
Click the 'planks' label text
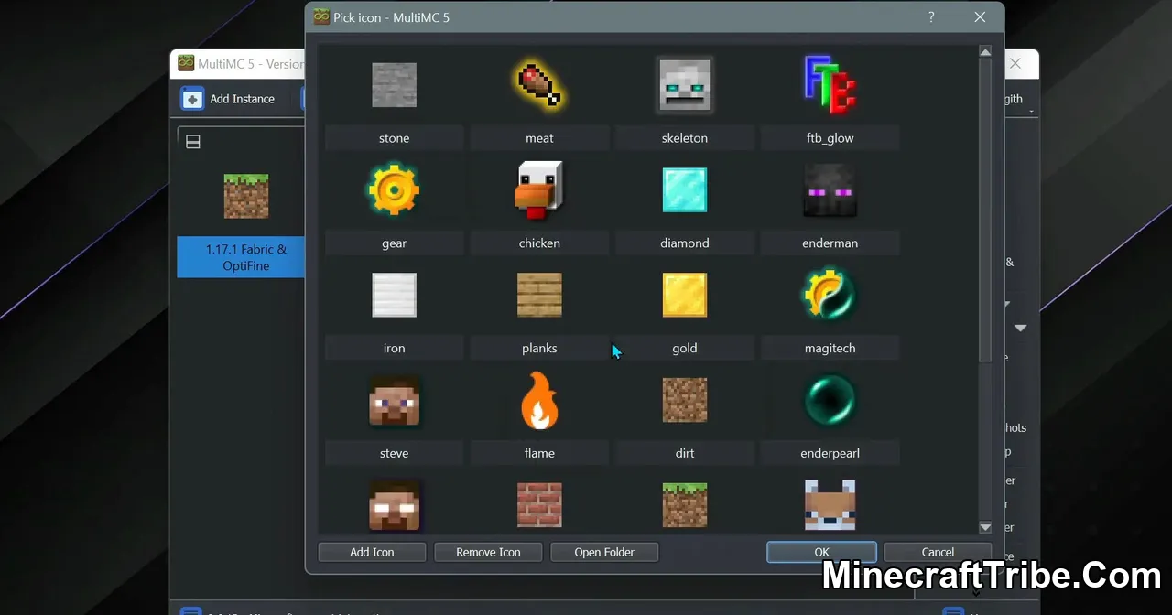(x=539, y=349)
